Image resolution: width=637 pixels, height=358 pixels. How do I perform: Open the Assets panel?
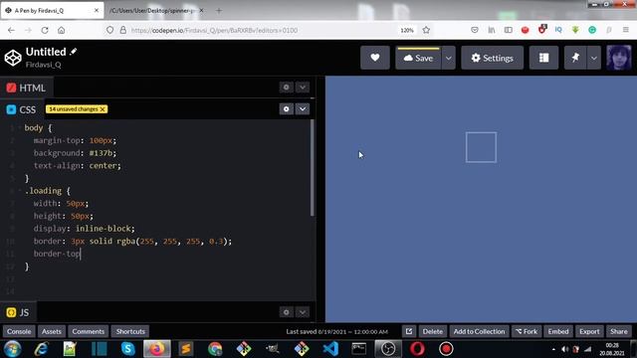(x=52, y=331)
